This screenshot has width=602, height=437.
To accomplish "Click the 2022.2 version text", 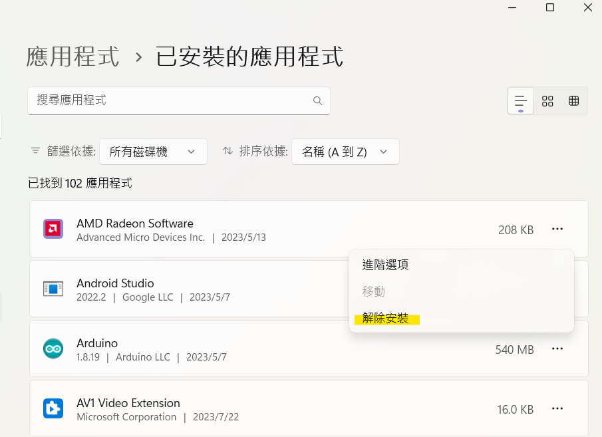I will tap(91, 297).
